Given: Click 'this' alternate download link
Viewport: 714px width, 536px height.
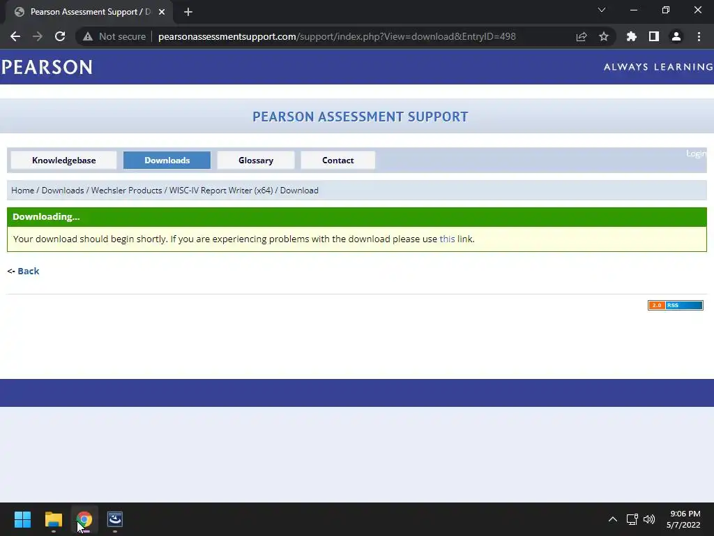Looking at the screenshot, I should point(447,239).
